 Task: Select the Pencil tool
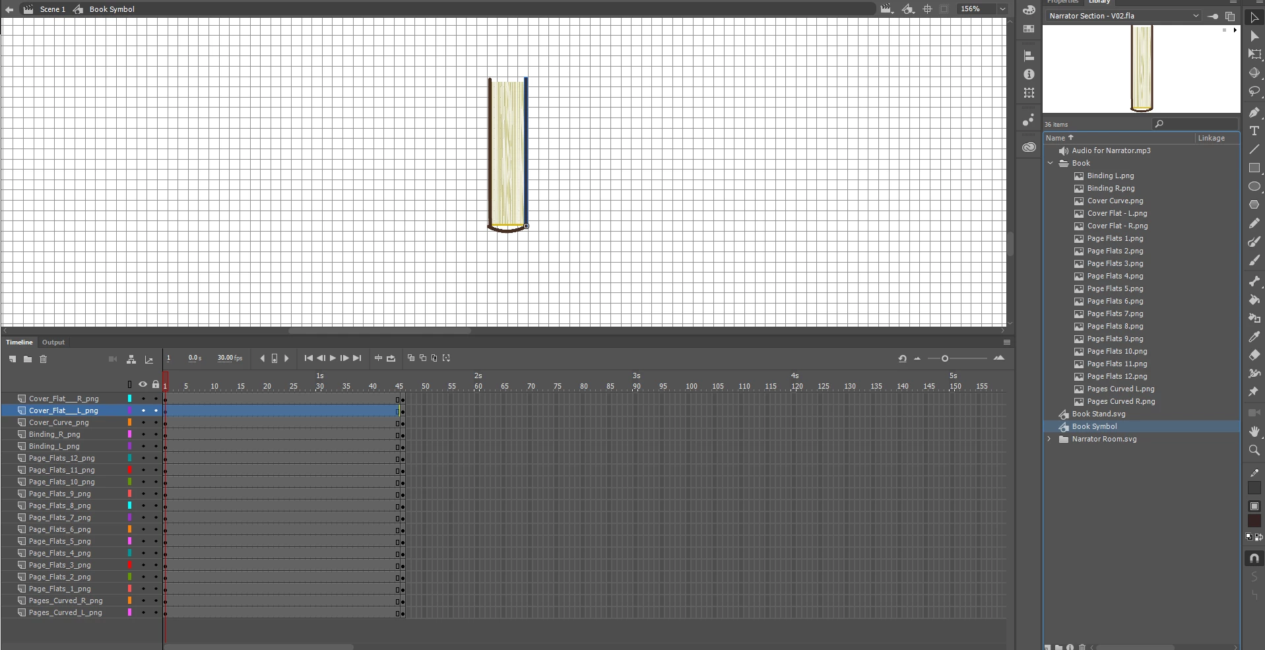pyautogui.click(x=1254, y=224)
